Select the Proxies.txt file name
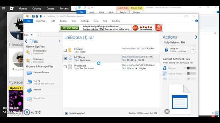The height and width of the screenshot is (123, 220). coord(80,66)
